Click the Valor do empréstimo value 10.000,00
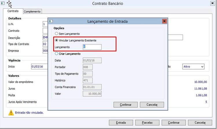Viewport: 217px width, 129px height. pos(201,82)
